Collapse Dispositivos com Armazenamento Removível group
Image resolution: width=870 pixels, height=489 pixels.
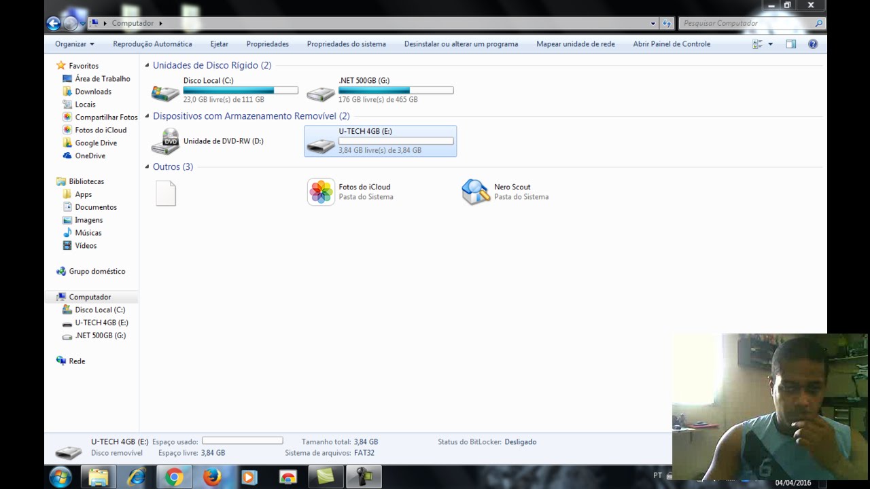coord(147,116)
